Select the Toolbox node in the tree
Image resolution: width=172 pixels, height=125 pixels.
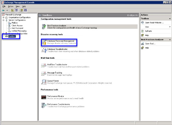[x=12, y=36]
